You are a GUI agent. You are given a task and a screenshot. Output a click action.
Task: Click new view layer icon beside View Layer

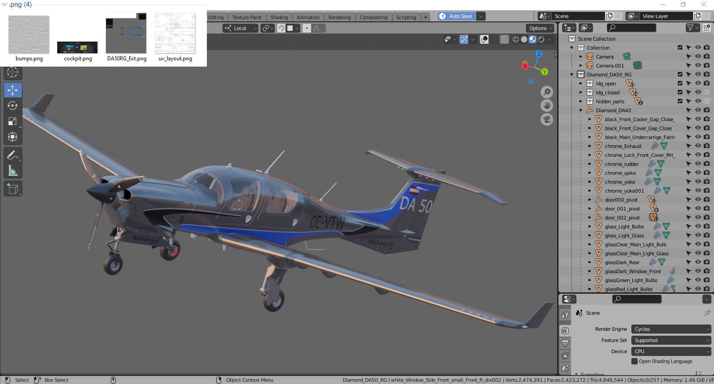[x=697, y=16]
